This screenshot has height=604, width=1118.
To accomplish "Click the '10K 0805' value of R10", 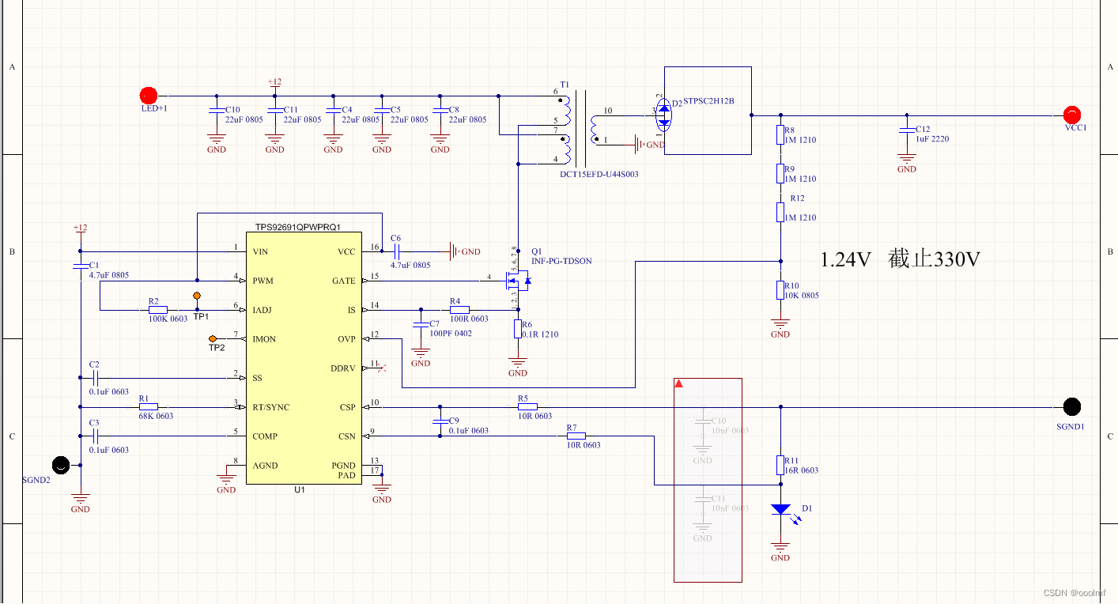I will 802,296.
